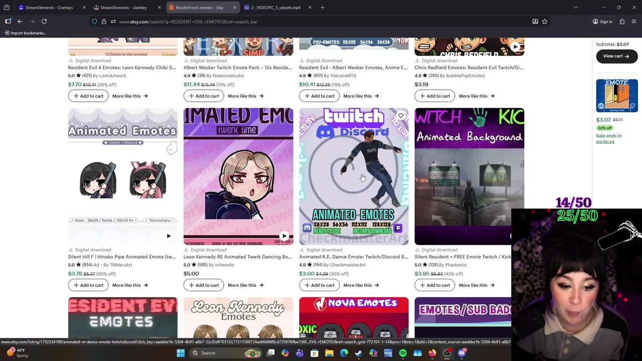The width and height of the screenshot is (642, 361).
Task: Click the tracking protection shield icon
Action: [94, 22]
